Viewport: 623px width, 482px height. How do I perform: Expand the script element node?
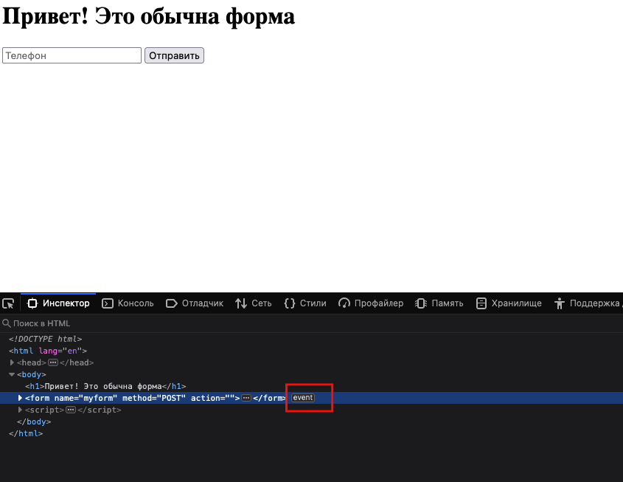(20, 410)
